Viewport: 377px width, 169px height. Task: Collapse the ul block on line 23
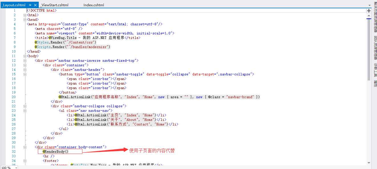[x=25, y=111]
